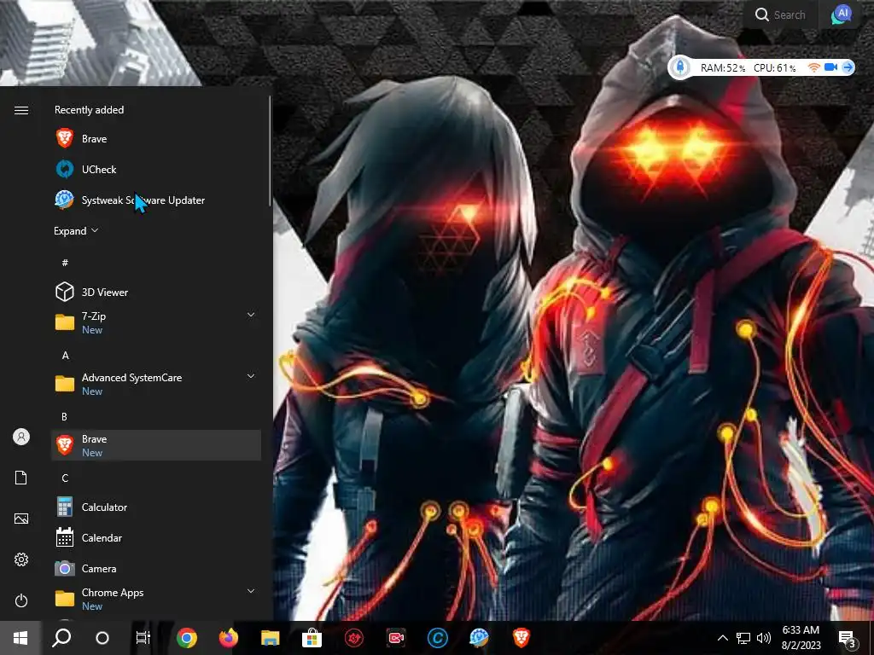This screenshot has width=874, height=655.
Task: Open the AI chat icon at top right
Action: click(x=841, y=15)
